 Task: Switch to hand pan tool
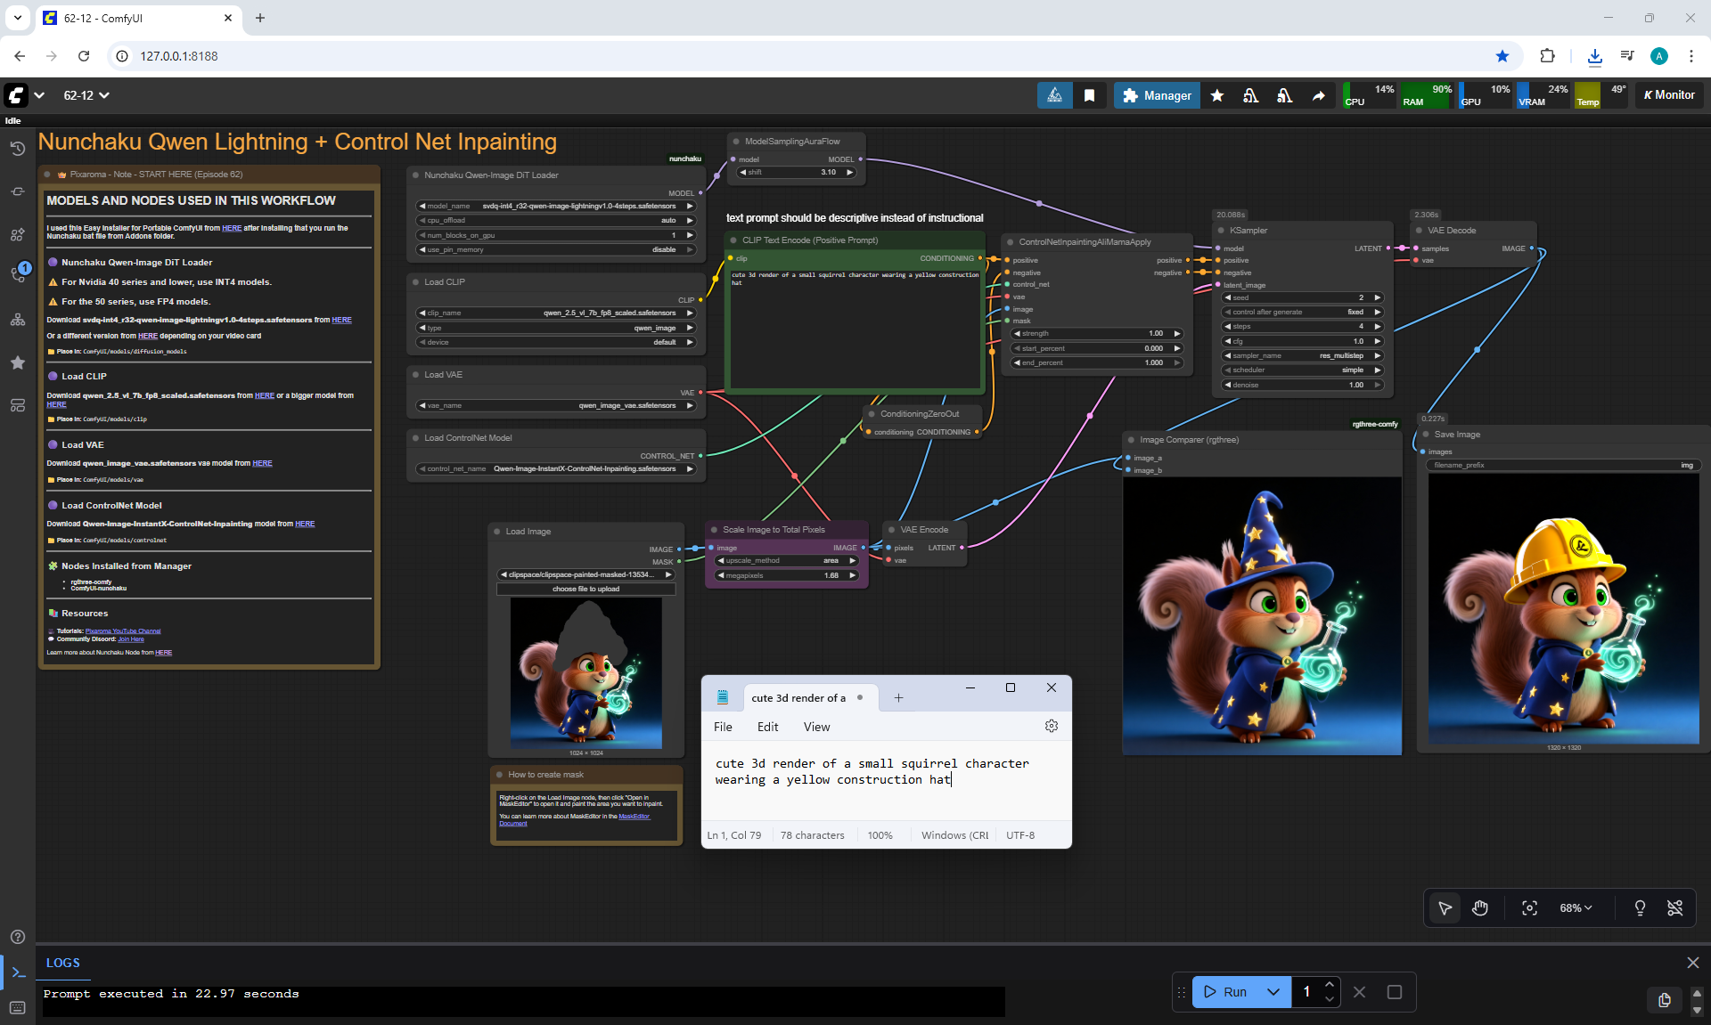coord(1480,907)
